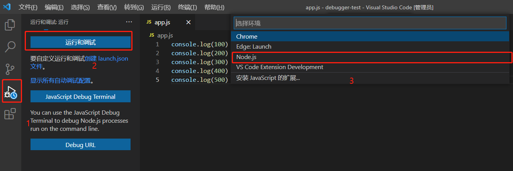Open the 文件(F) menu
513x171 pixels.
[28, 7]
